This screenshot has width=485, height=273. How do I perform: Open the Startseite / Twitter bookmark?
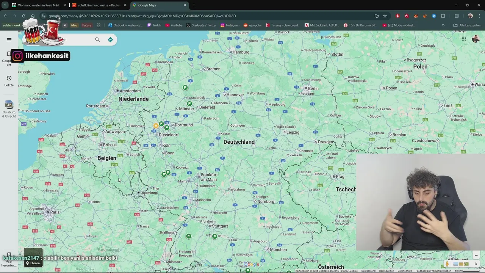pyautogui.click(x=201, y=25)
